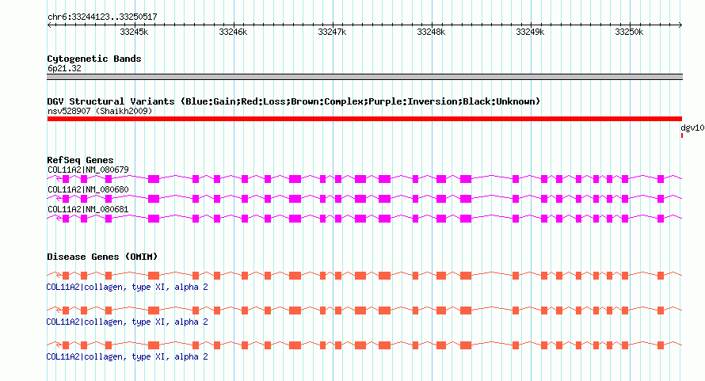Click the 6p21.32 band label
Viewport: 705px width, 381px height.
(x=64, y=68)
